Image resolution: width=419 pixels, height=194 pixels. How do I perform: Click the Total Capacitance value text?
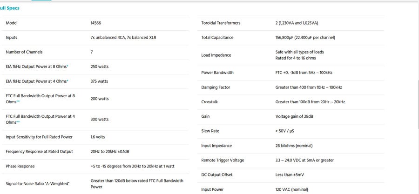(305, 38)
